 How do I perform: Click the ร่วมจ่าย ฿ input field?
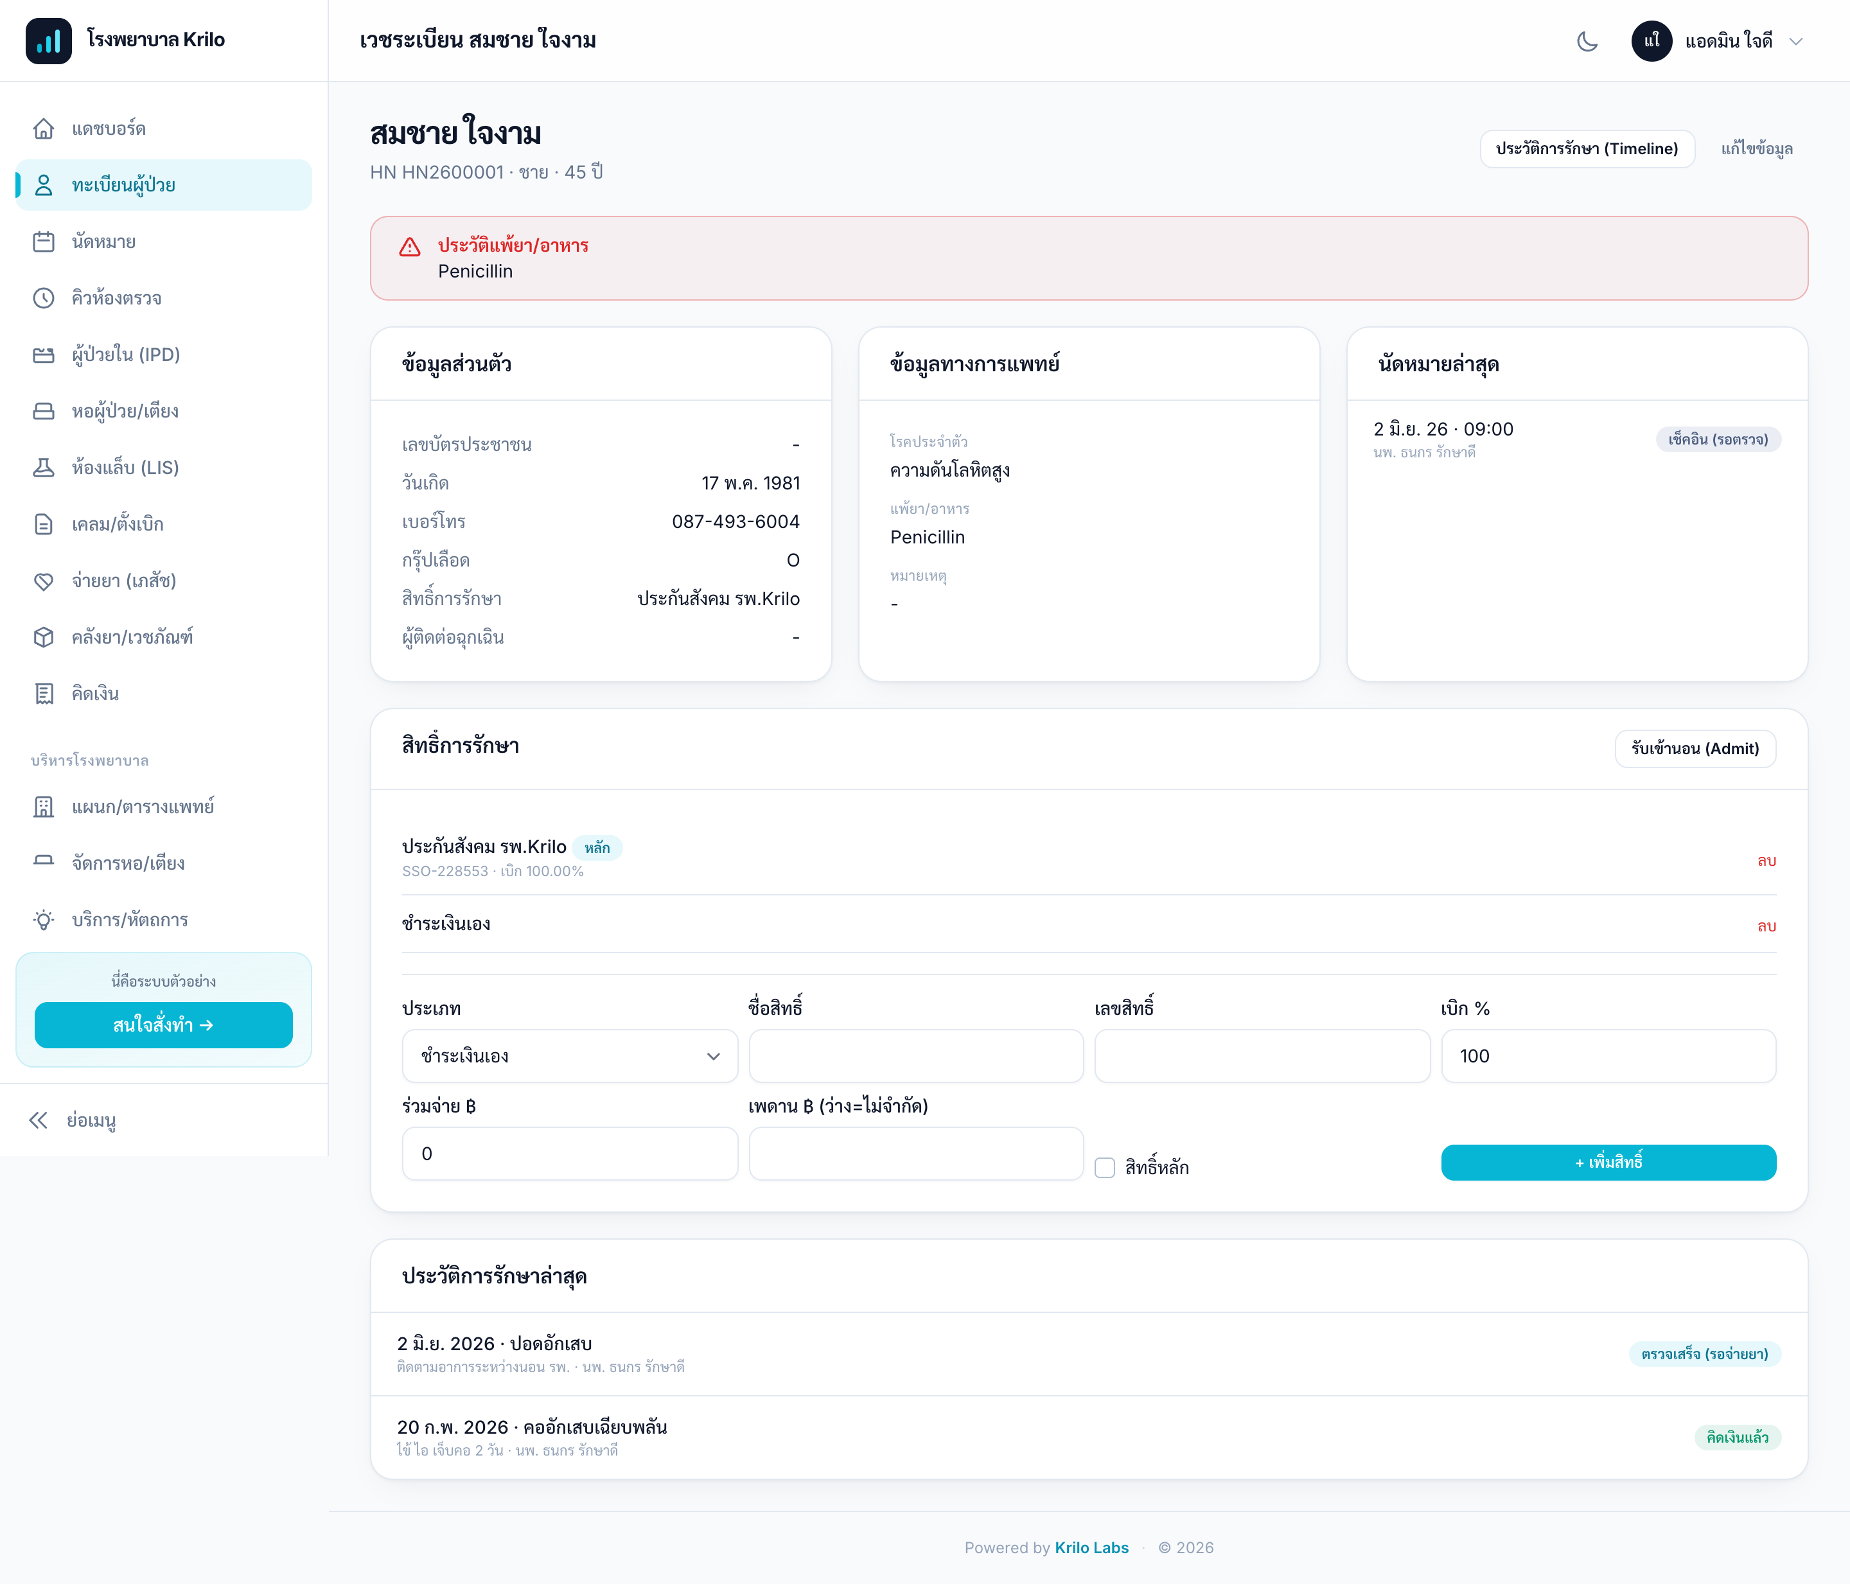tap(570, 1154)
